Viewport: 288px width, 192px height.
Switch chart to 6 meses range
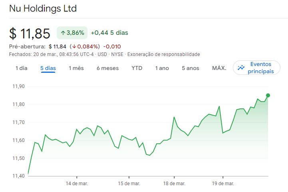coord(107,68)
